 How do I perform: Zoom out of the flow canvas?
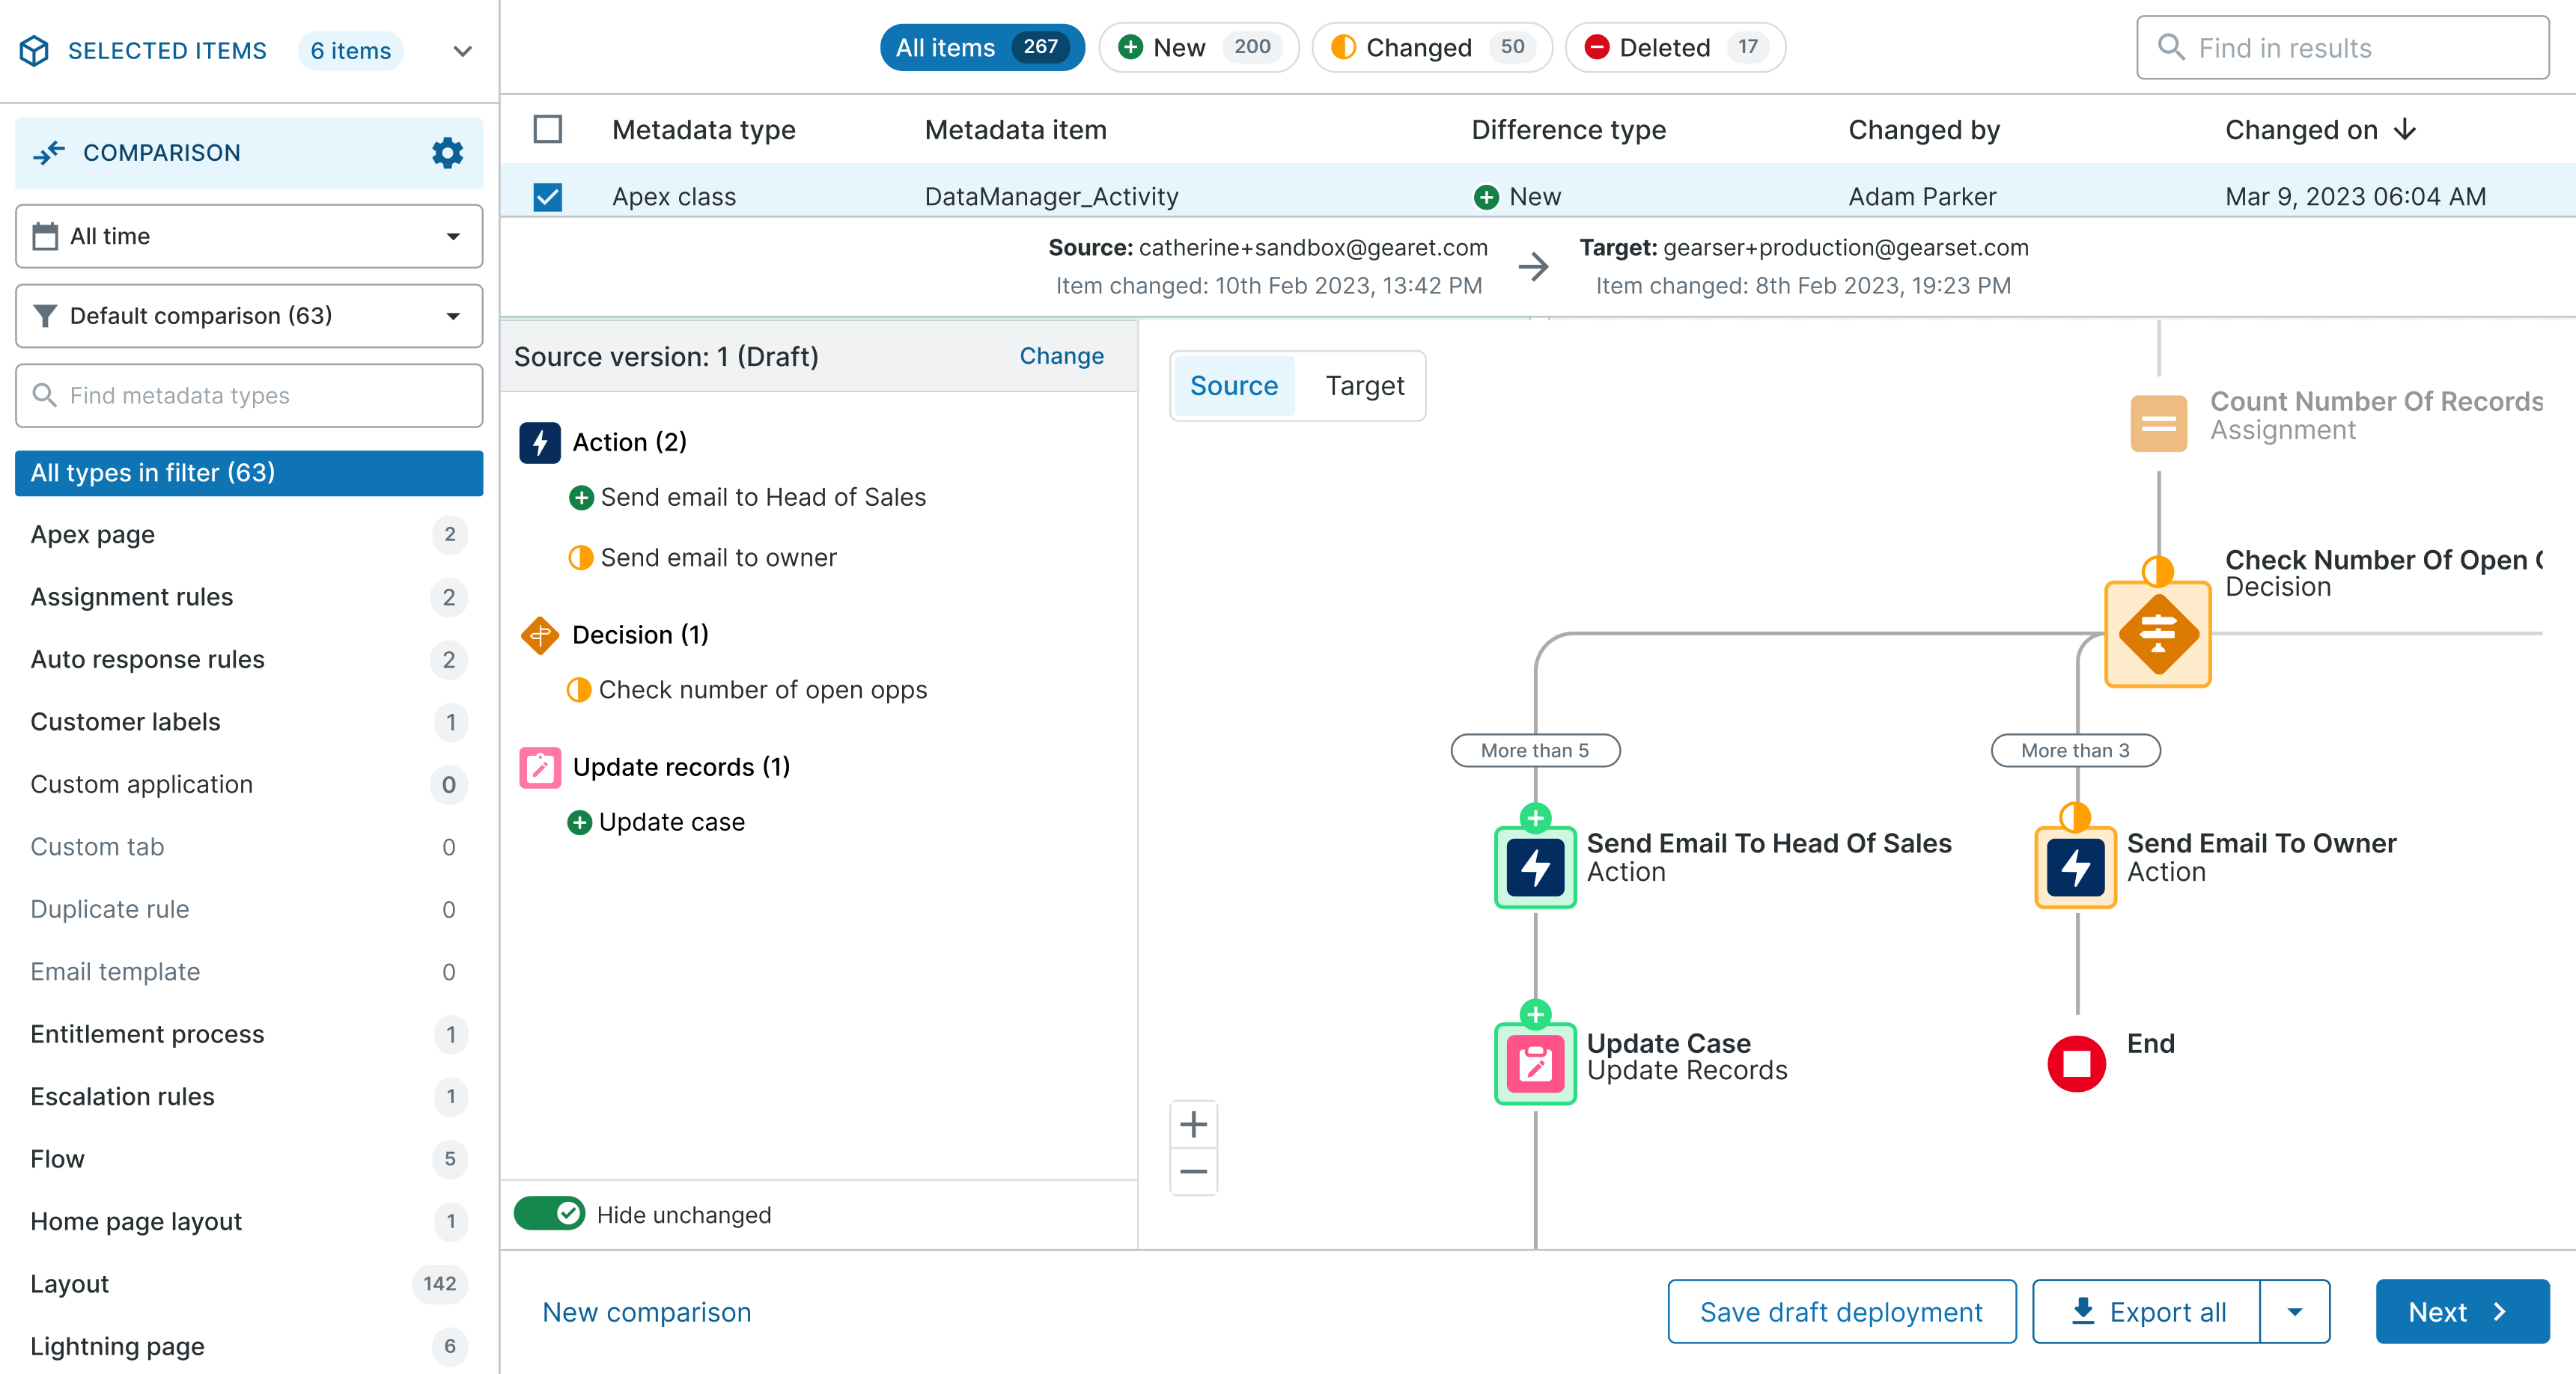(x=1193, y=1171)
